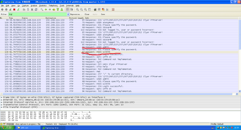Jump to the first packet
The width and height of the screenshot is (241, 130).
[58, 10]
